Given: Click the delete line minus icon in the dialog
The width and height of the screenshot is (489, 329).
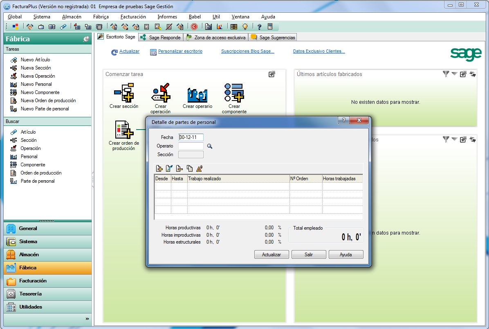Looking at the screenshot, I should pyautogui.click(x=179, y=168).
